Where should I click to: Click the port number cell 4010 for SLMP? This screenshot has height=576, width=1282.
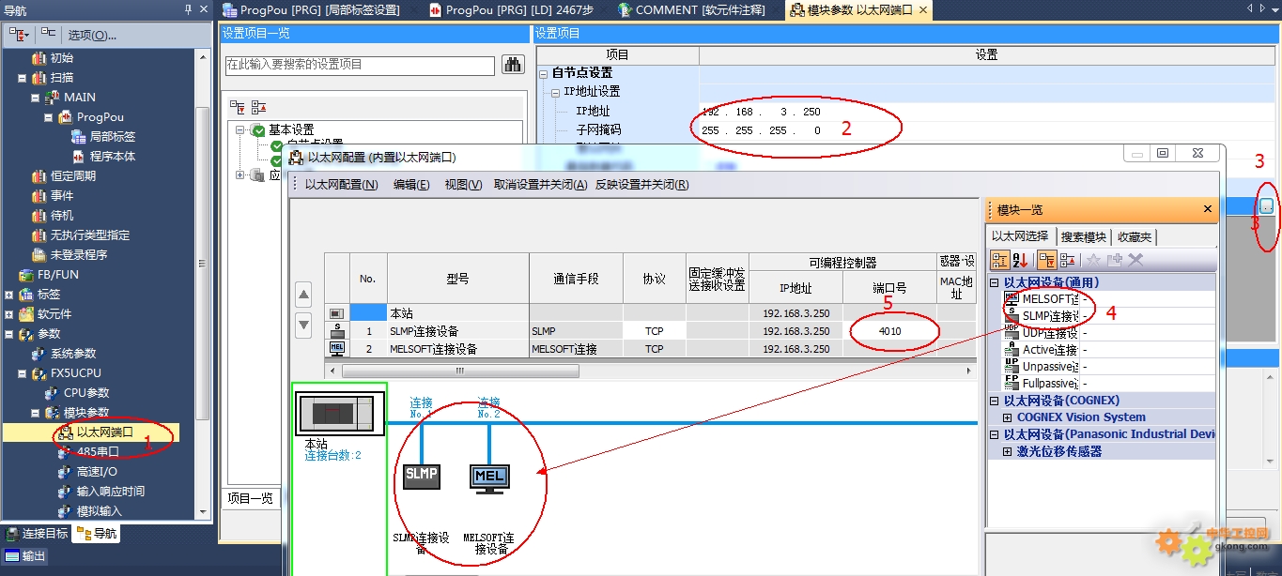pos(889,331)
